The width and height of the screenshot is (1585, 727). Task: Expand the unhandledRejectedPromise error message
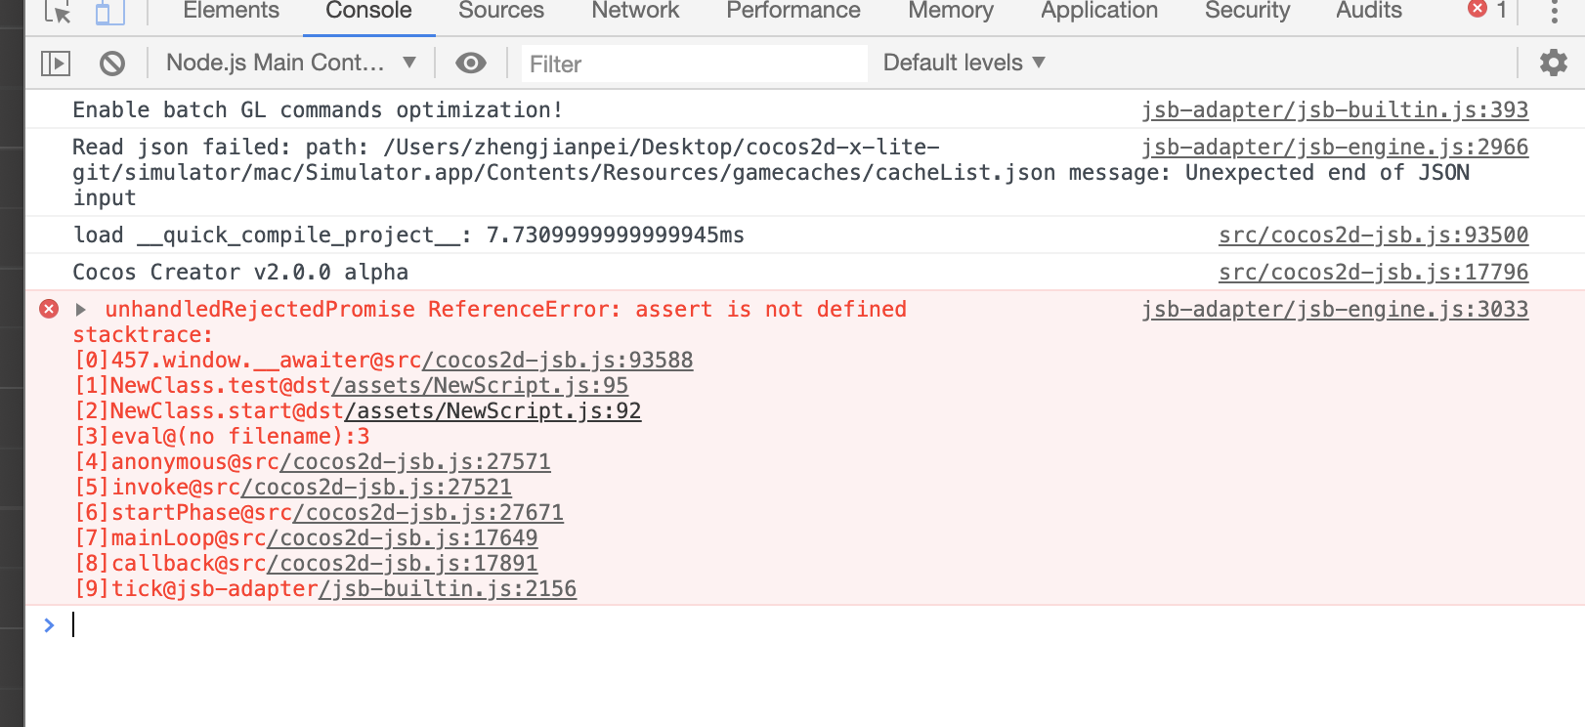coord(81,310)
